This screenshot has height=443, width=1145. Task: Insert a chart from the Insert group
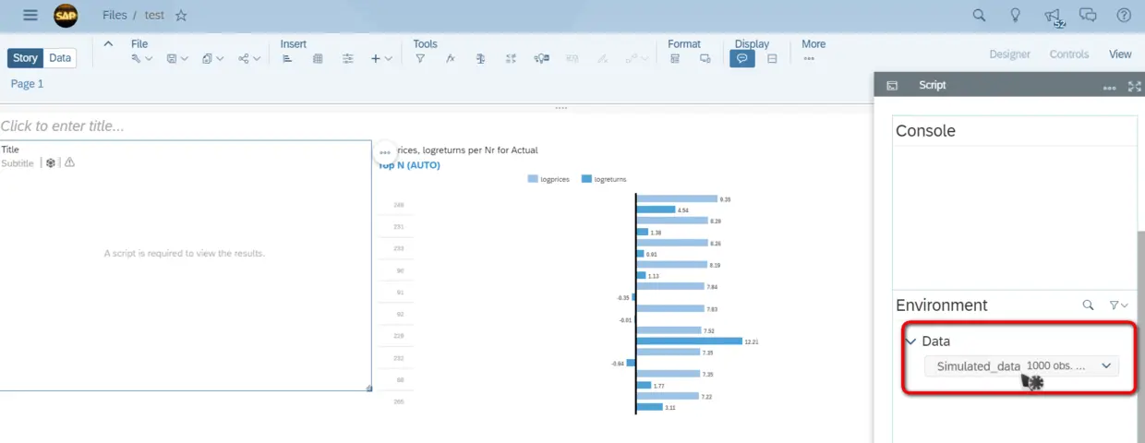[x=287, y=59]
